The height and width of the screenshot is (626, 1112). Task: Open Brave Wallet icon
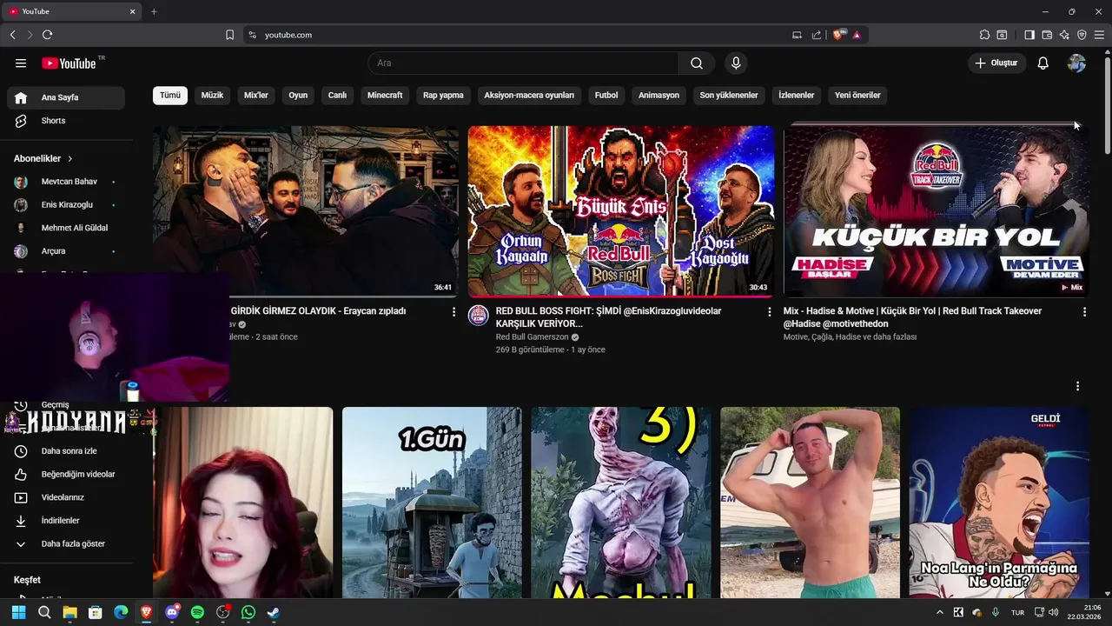(x=1047, y=35)
